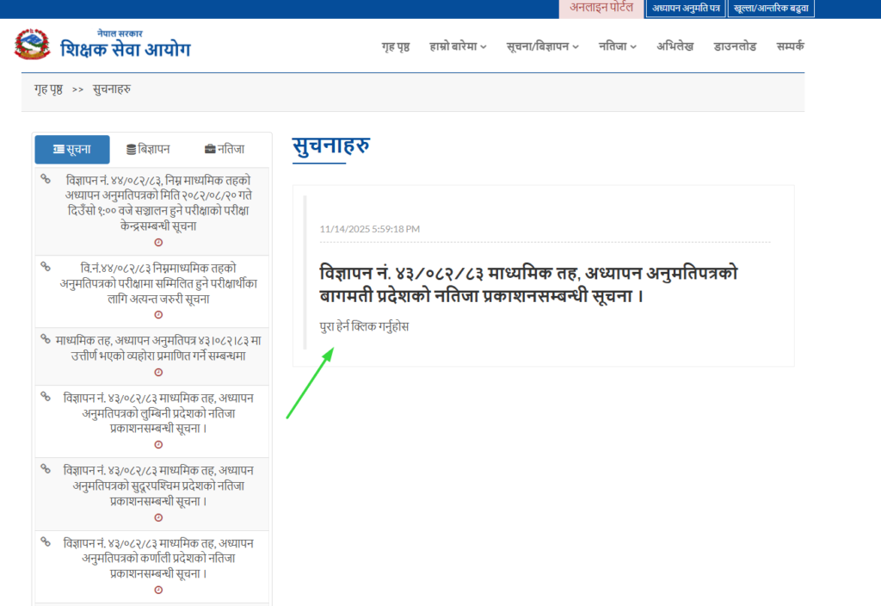Expand the नतिजा dropdown in the top navigation
The width and height of the screenshot is (881, 606).
point(618,46)
